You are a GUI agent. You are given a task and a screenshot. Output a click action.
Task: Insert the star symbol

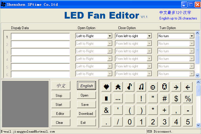(118, 87)
